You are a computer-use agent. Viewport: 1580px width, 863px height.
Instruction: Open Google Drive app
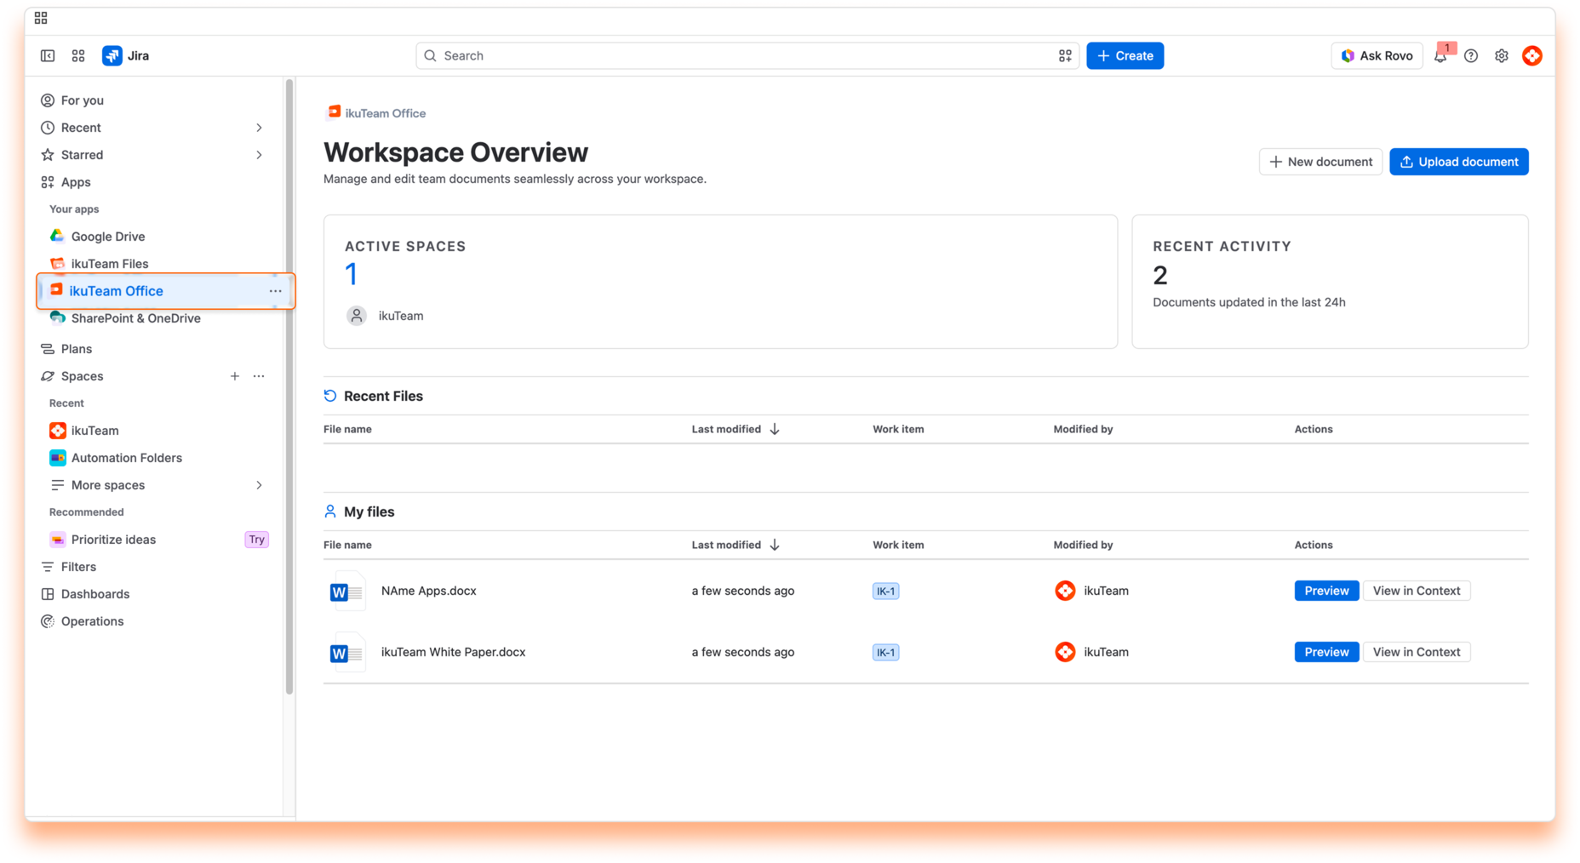click(108, 236)
